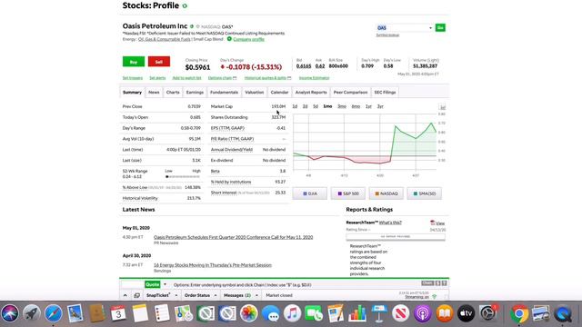Open Photos from the Dock
The height and width of the screenshot is (327, 582).
pyautogui.click(x=248, y=313)
